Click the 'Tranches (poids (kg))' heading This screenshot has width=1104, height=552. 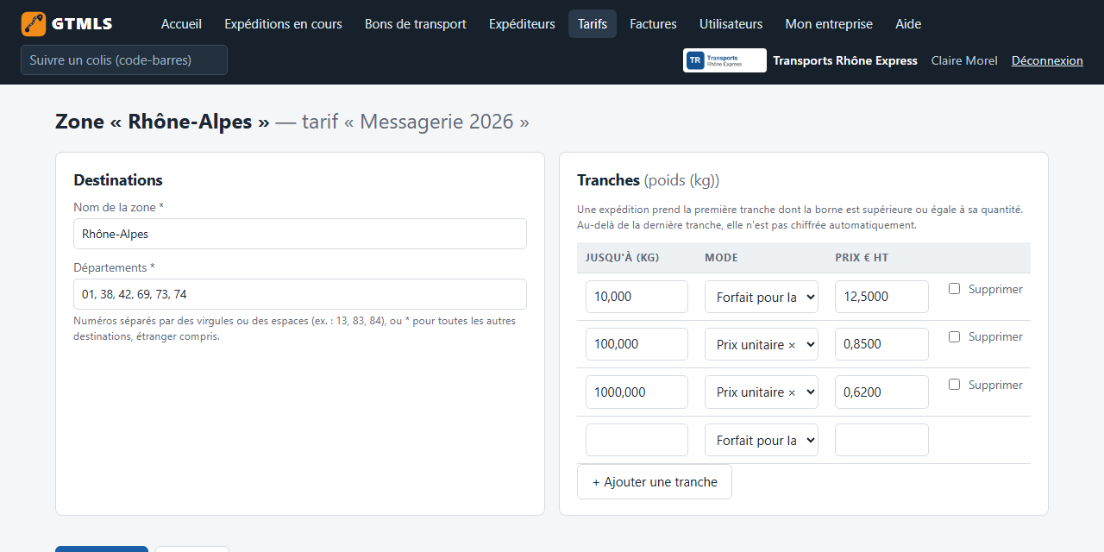(648, 180)
